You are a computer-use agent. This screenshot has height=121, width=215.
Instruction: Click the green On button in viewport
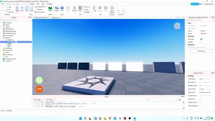click(x=39, y=80)
